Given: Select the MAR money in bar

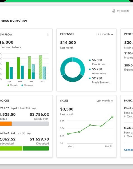Looking at the screenshot, I should point(18,68).
